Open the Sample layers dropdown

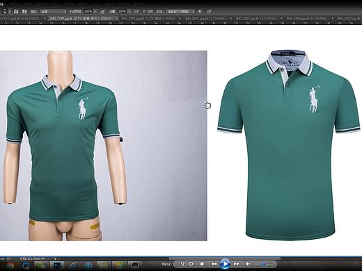tap(181, 11)
